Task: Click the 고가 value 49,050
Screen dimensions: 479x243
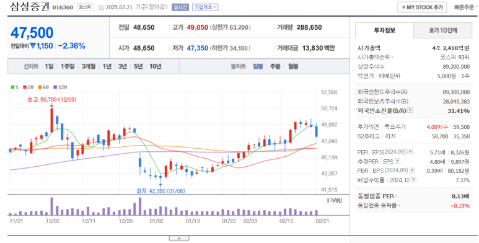Action: point(197,27)
